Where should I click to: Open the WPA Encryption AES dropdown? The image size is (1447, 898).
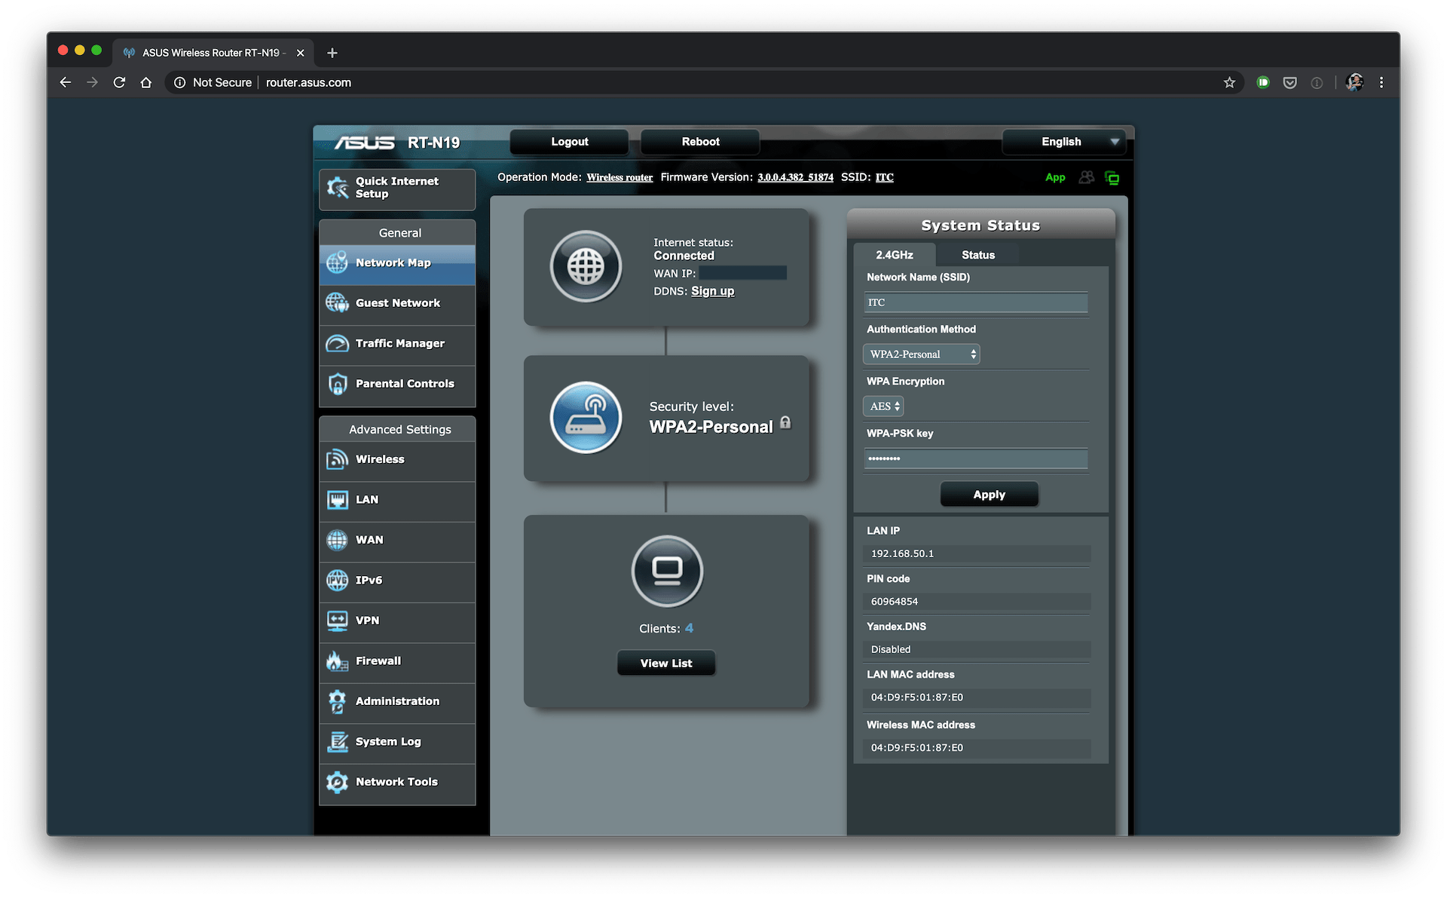[883, 406]
